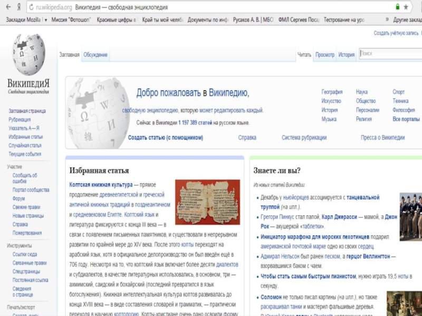Click the Wikipedia globe logo in the sidebar
This screenshot has width=422, height=316.
(x=28, y=55)
